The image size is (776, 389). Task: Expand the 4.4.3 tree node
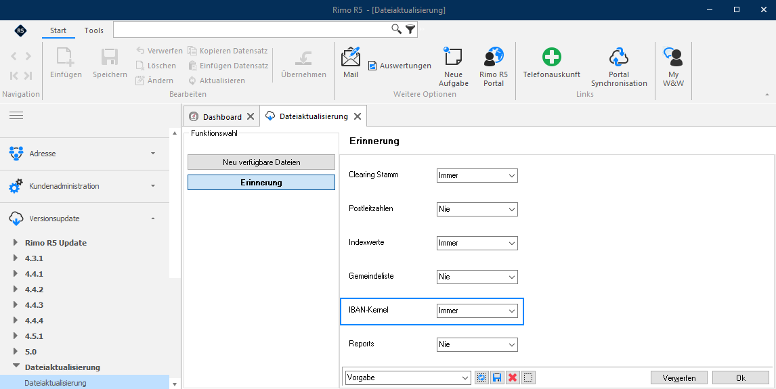pyautogui.click(x=16, y=305)
